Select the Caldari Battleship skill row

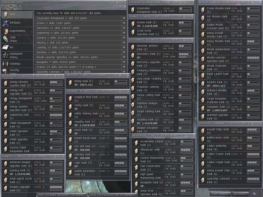click(230, 147)
